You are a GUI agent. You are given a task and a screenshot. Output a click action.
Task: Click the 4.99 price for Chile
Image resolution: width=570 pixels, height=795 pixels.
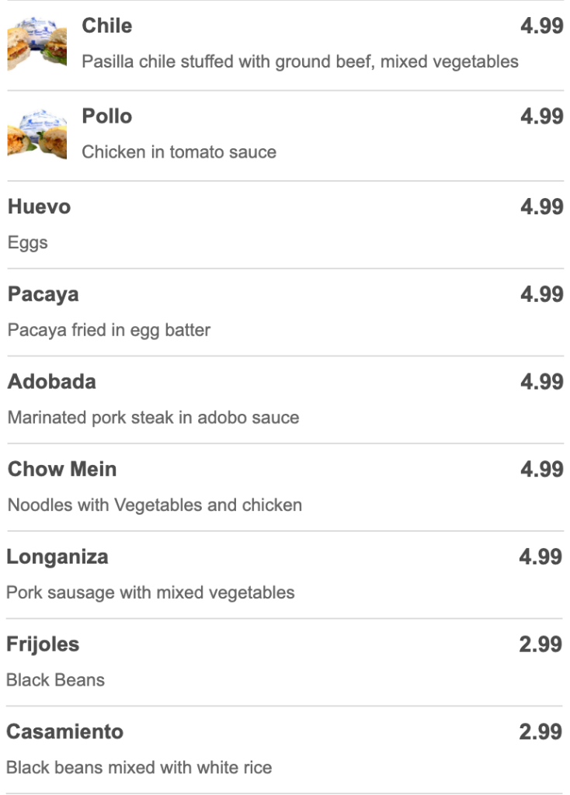coord(541,26)
